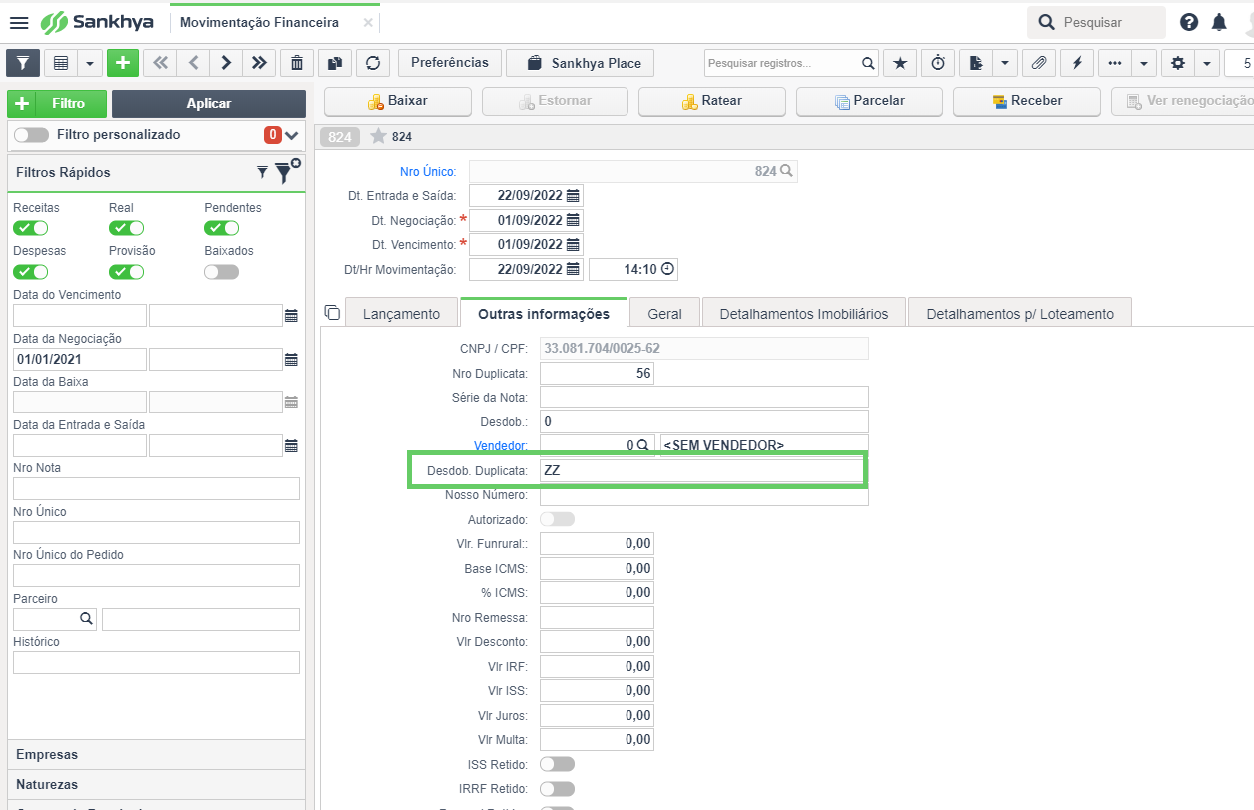Open the Detalhamentos Imobiliários tab
This screenshot has height=810, width=1254.
coord(804,313)
